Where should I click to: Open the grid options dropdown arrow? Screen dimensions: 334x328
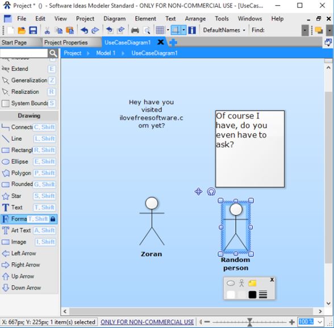pos(168,30)
